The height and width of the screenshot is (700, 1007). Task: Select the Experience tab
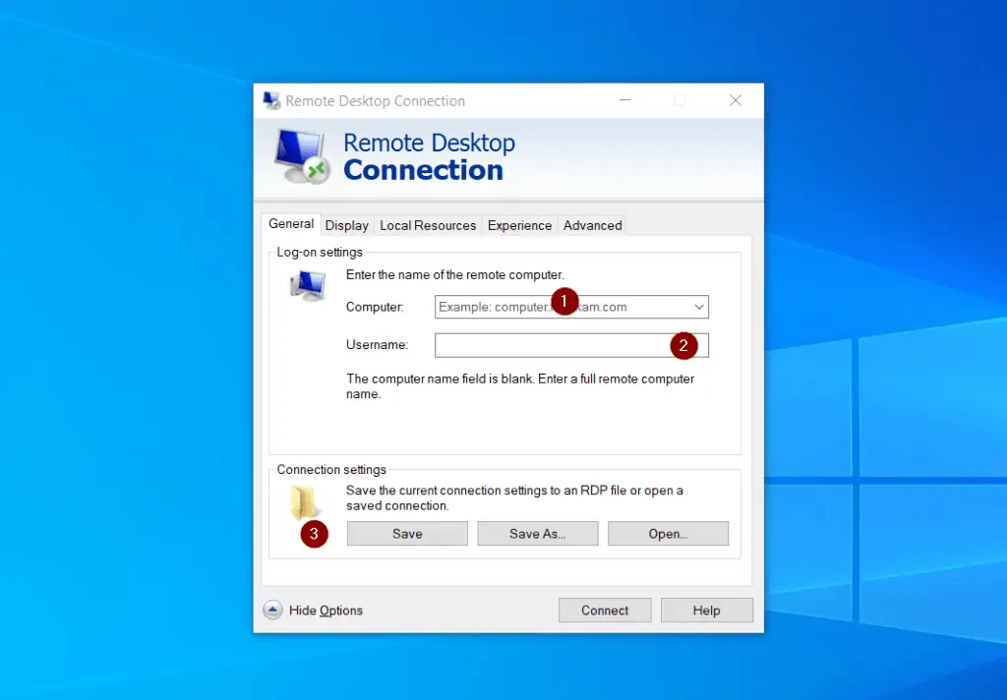click(x=519, y=225)
